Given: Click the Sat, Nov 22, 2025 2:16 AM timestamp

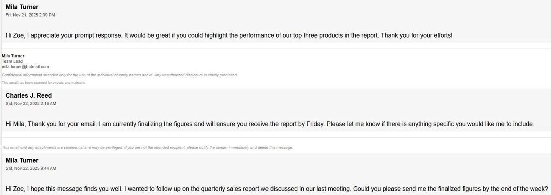Looking at the screenshot, I should [31, 103].
